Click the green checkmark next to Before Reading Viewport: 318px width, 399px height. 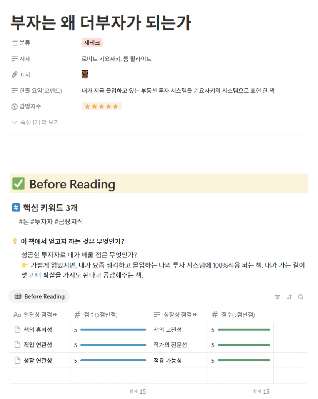(x=18, y=183)
